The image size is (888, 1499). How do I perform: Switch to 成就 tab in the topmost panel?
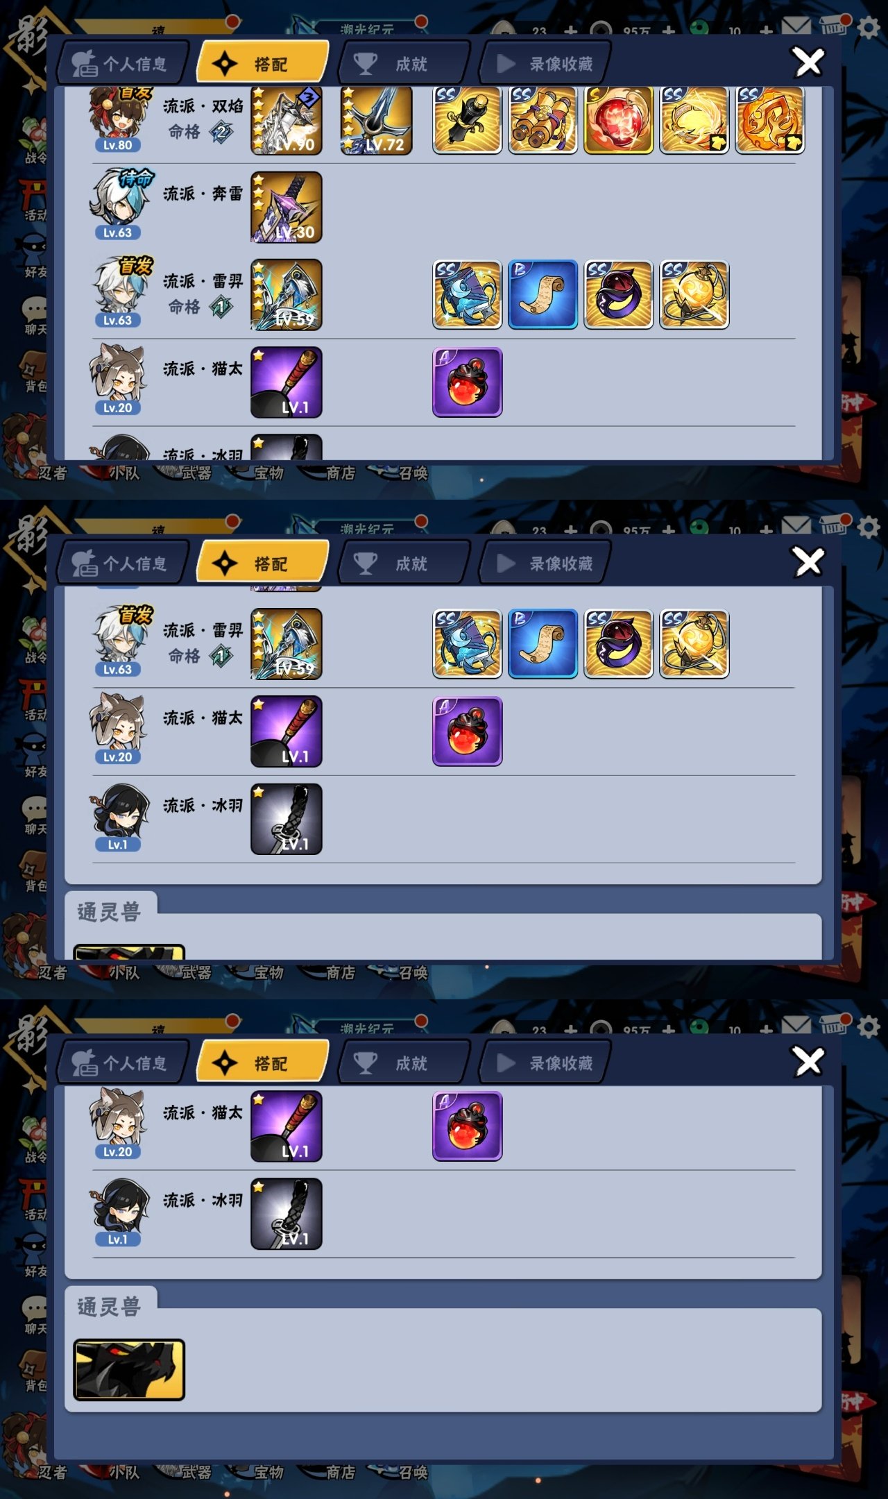(404, 64)
